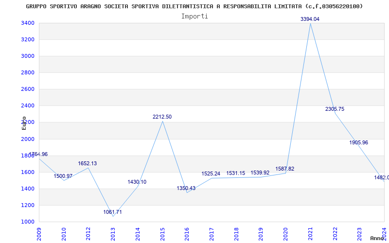Select the x-axis year 2015
389x243 pixels.
tap(162, 234)
